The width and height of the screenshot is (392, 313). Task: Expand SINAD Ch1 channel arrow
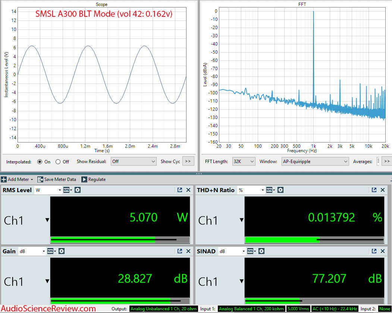click(x=241, y=281)
